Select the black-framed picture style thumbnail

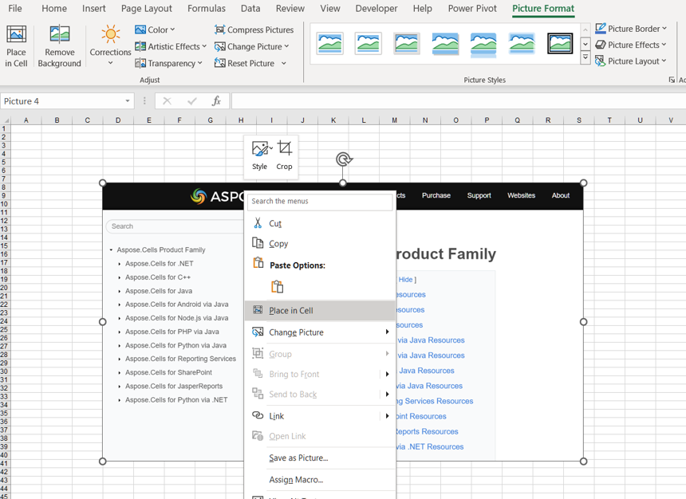click(560, 43)
